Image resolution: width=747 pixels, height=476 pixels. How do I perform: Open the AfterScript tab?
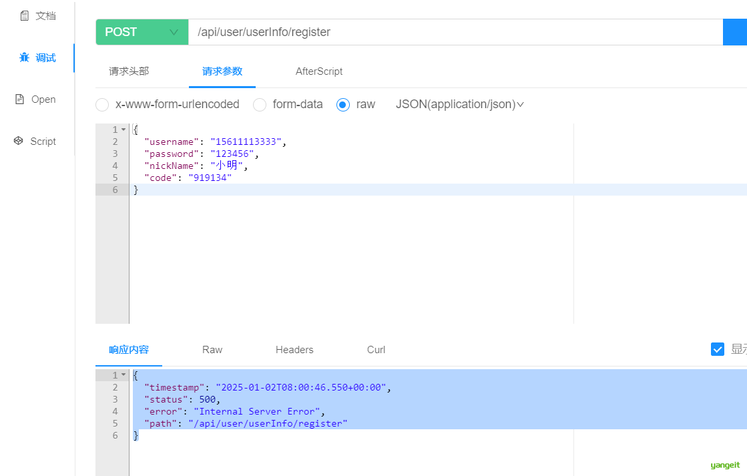click(x=318, y=71)
